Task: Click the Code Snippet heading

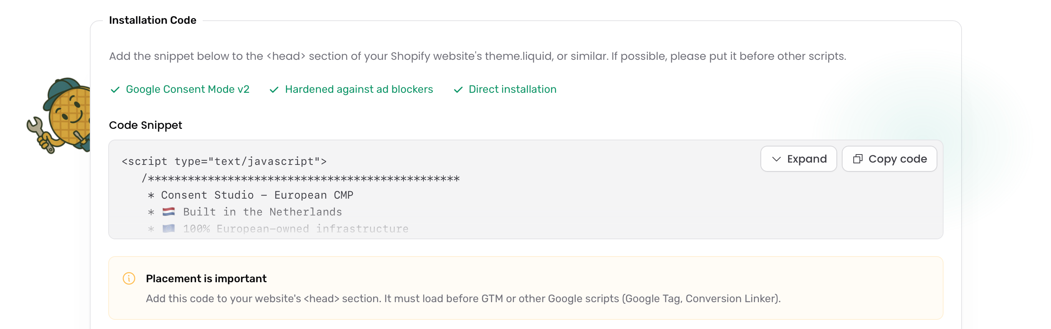Action: pyautogui.click(x=145, y=125)
